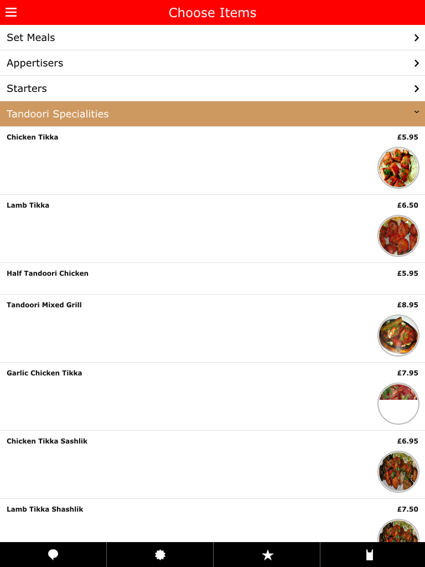The image size is (425, 567).
Task: Open the star icon tab
Action: pyautogui.click(x=267, y=555)
